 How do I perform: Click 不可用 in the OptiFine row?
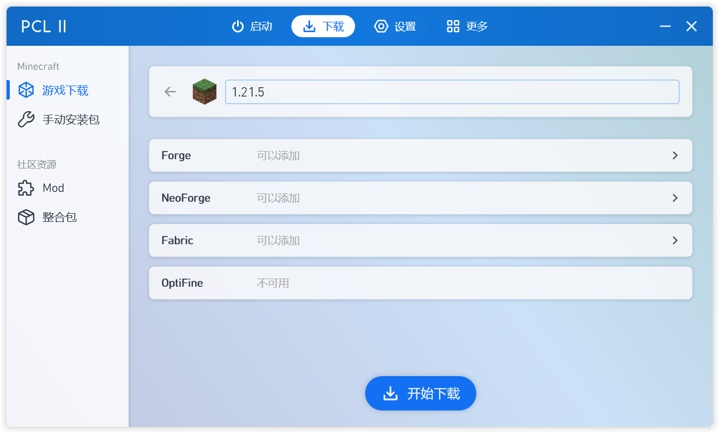point(273,283)
